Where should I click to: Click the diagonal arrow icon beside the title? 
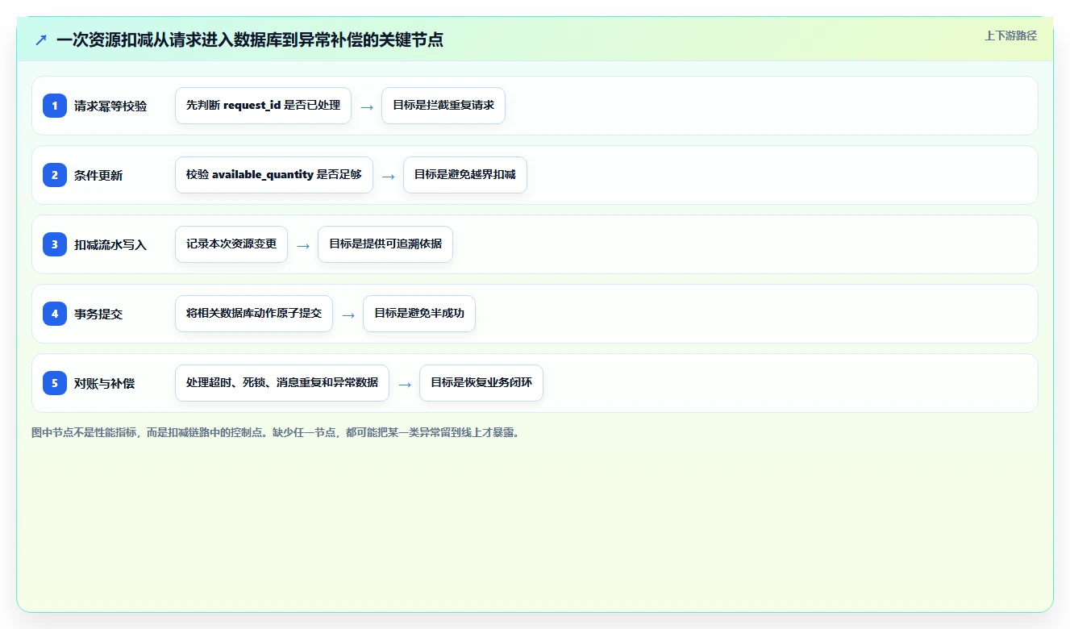point(41,40)
